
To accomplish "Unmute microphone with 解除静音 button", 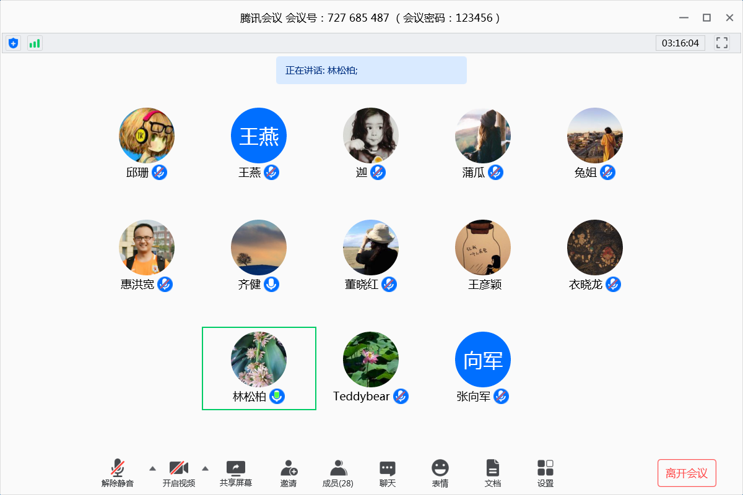I will coord(118,473).
